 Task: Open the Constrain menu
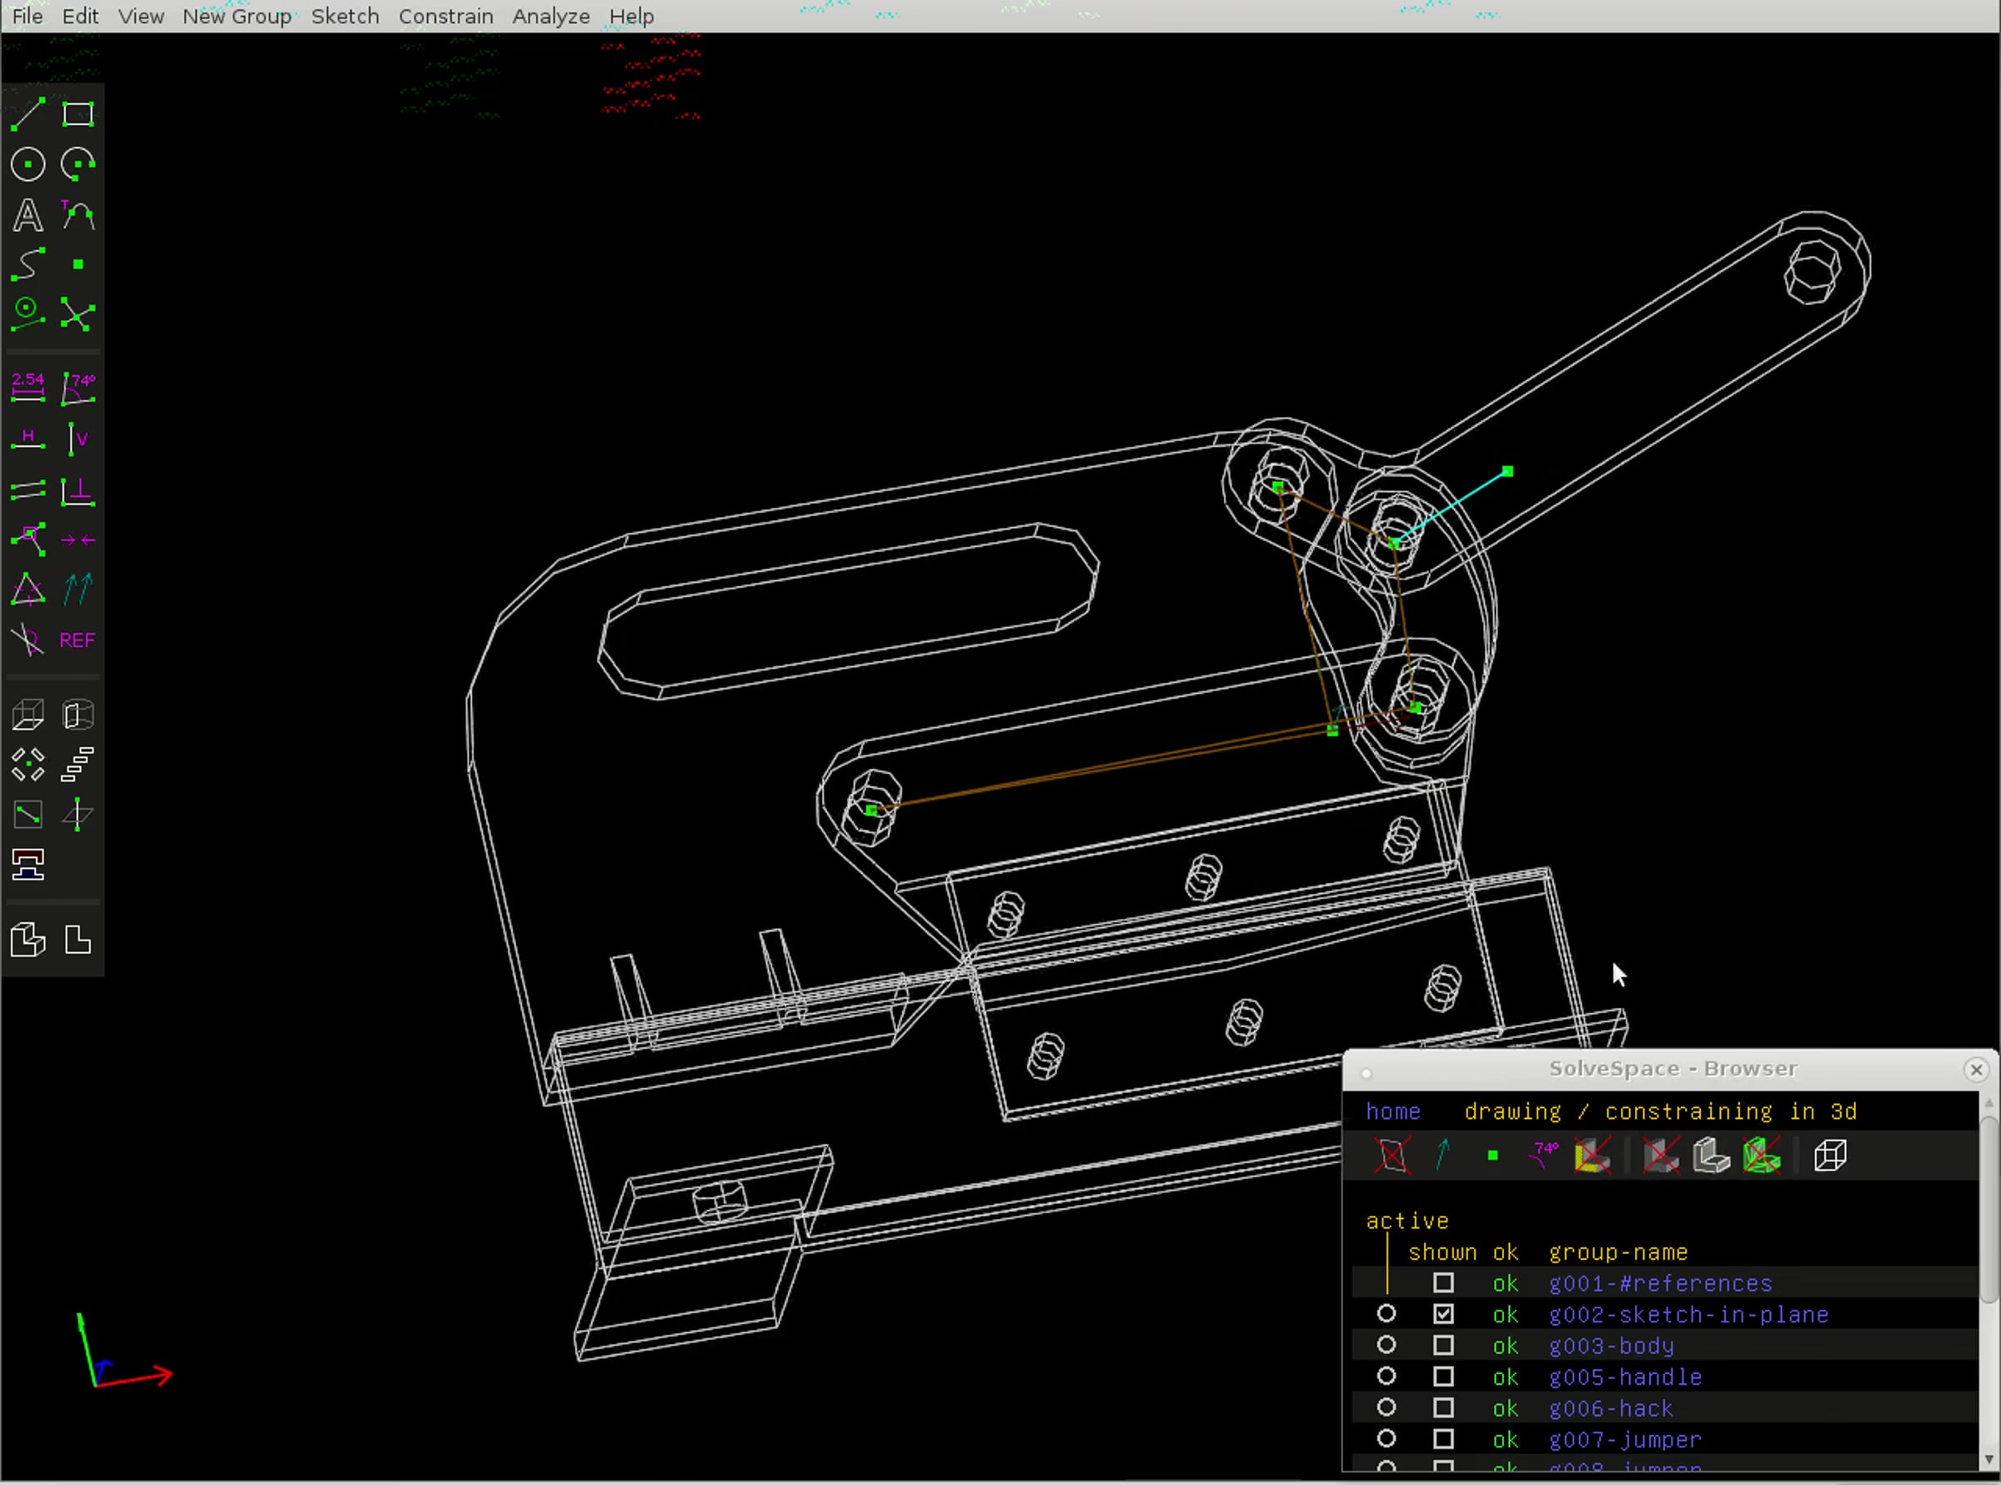(x=446, y=16)
